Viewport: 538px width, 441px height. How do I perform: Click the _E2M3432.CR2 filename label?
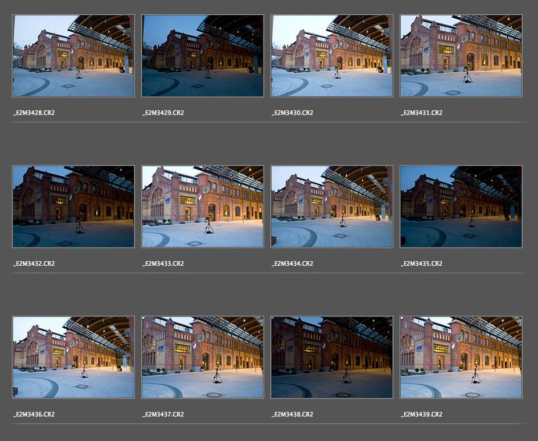coord(34,263)
